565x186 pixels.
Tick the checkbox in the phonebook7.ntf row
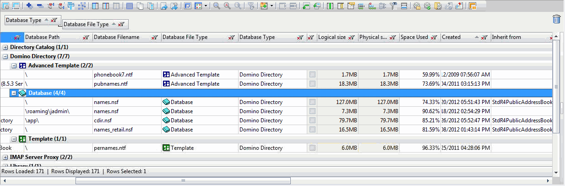[x=312, y=75]
